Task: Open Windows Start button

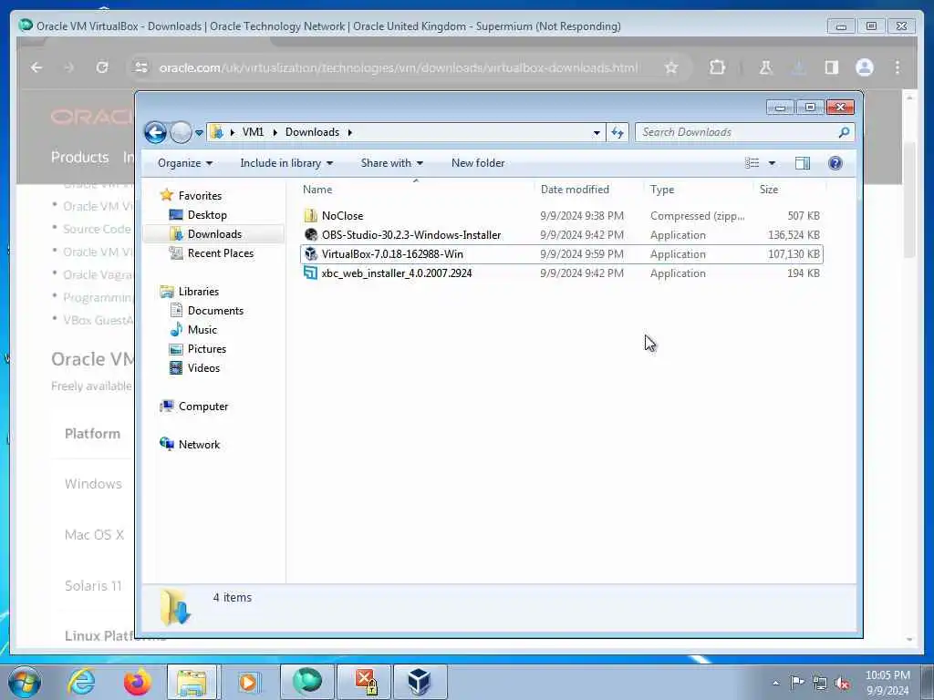Action: point(25,682)
